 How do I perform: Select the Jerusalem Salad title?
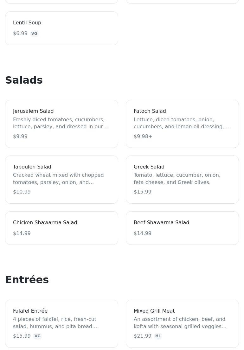coord(33,111)
